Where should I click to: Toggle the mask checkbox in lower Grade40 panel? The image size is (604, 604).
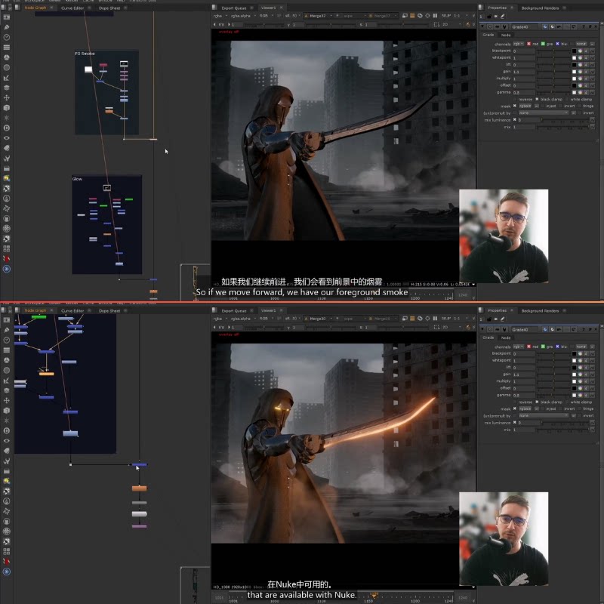click(515, 408)
